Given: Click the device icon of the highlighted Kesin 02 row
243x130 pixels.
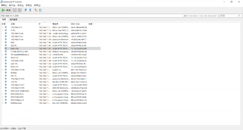Looking at the screenshot, I should tap(6, 48).
